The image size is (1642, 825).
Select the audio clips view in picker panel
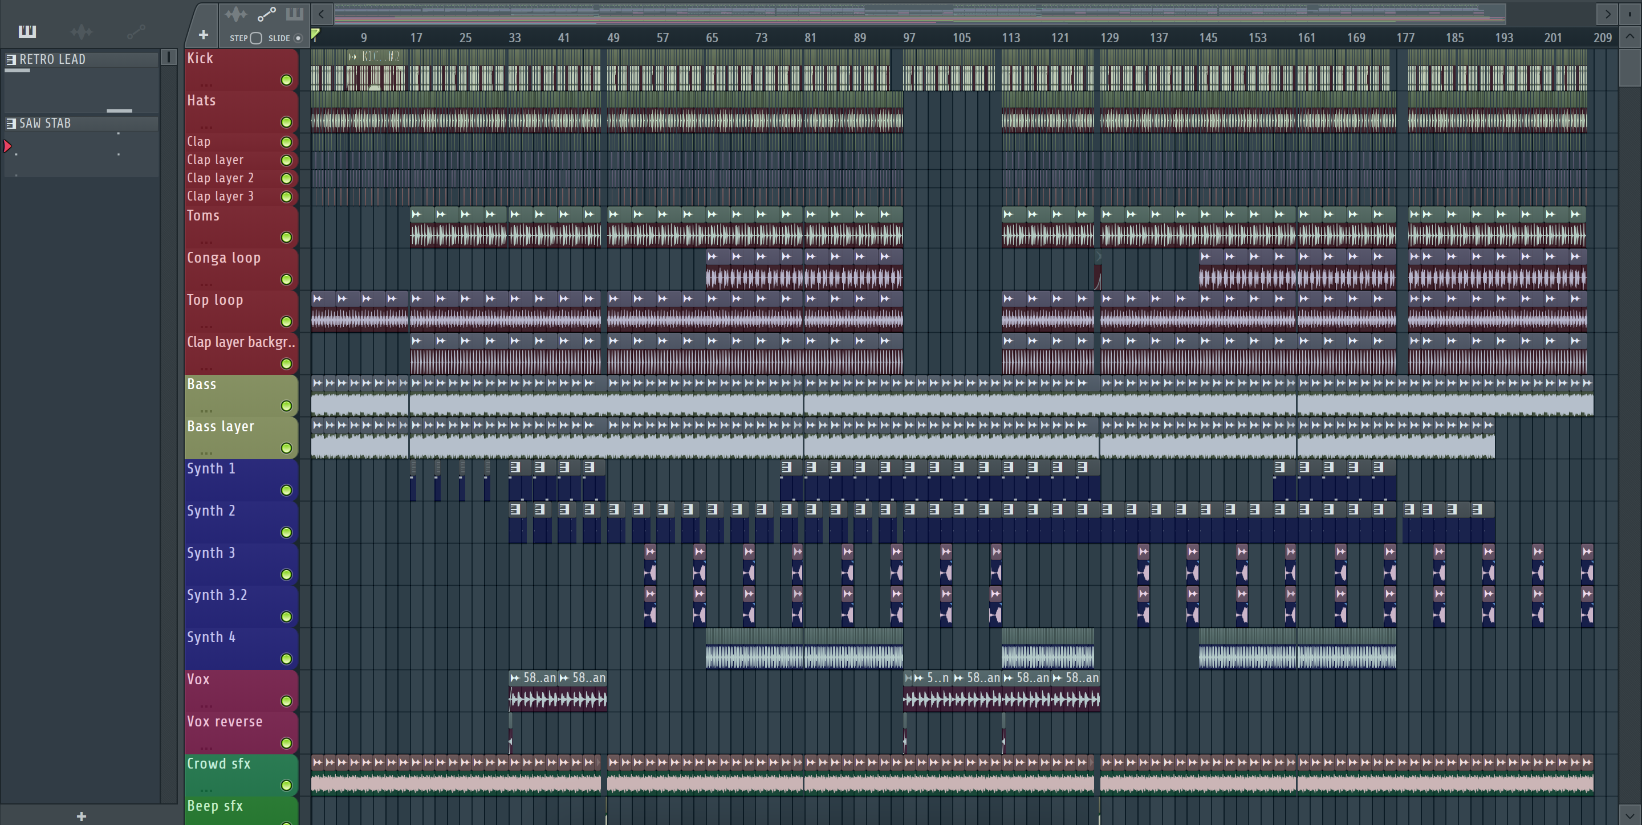[x=82, y=31]
